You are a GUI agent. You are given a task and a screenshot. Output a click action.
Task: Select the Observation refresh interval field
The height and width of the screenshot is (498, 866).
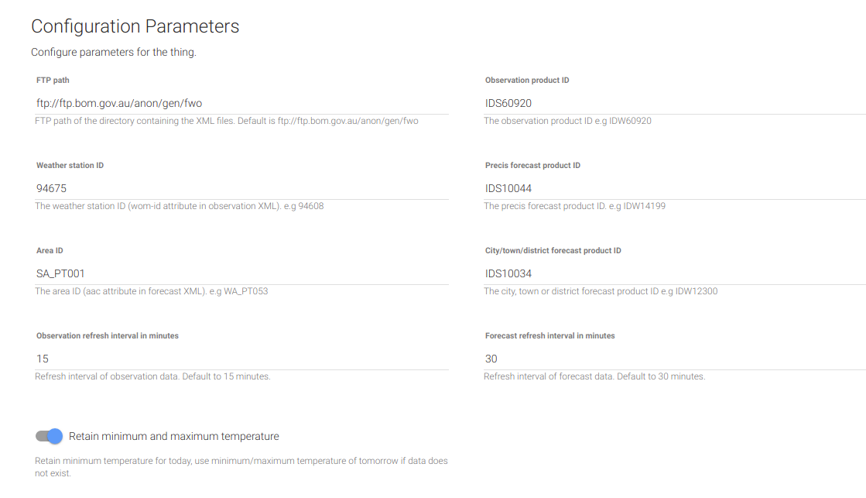[x=242, y=359]
